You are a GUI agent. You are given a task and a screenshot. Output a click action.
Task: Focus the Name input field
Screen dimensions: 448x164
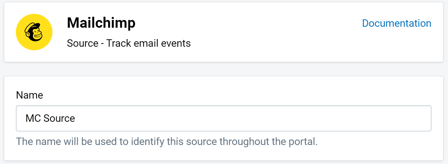pos(224,118)
